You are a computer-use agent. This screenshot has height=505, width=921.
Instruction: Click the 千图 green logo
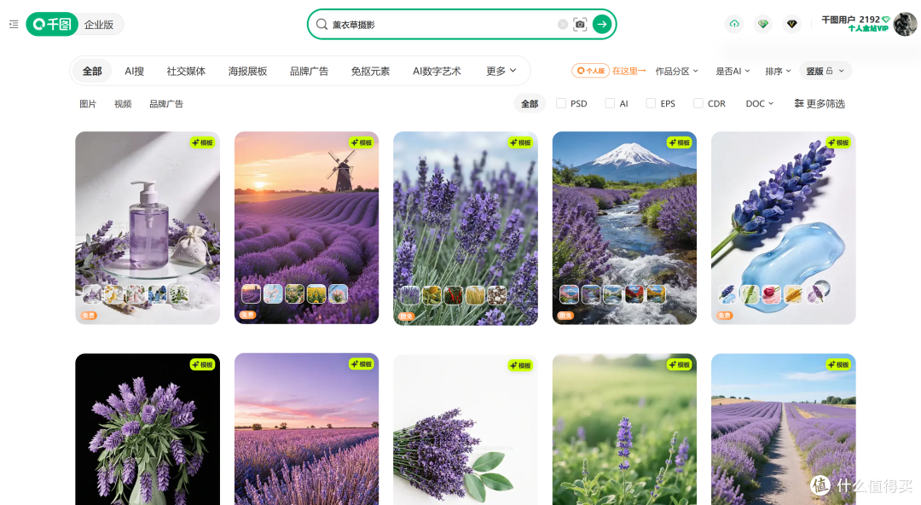[52, 24]
